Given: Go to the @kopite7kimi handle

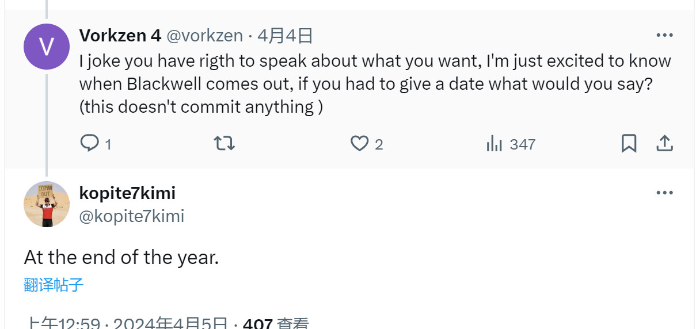Looking at the screenshot, I should [132, 216].
